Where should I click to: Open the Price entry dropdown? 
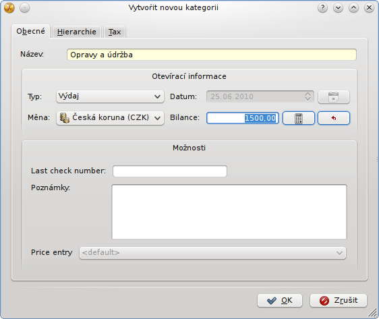click(212, 253)
